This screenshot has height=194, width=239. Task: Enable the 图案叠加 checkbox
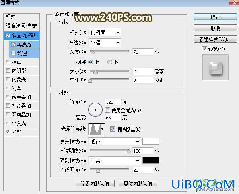click(8, 114)
